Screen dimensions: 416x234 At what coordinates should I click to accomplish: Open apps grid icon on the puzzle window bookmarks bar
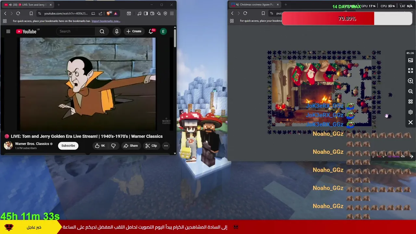point(232,21)
